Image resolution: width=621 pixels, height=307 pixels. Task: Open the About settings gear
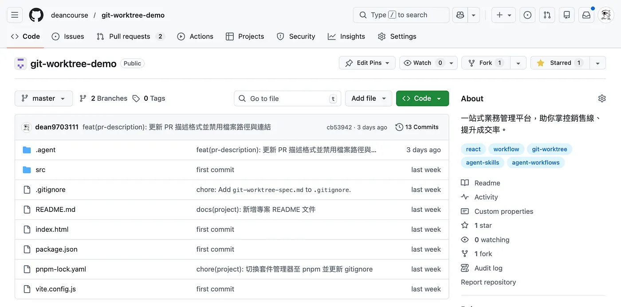[x=602, y=98]
